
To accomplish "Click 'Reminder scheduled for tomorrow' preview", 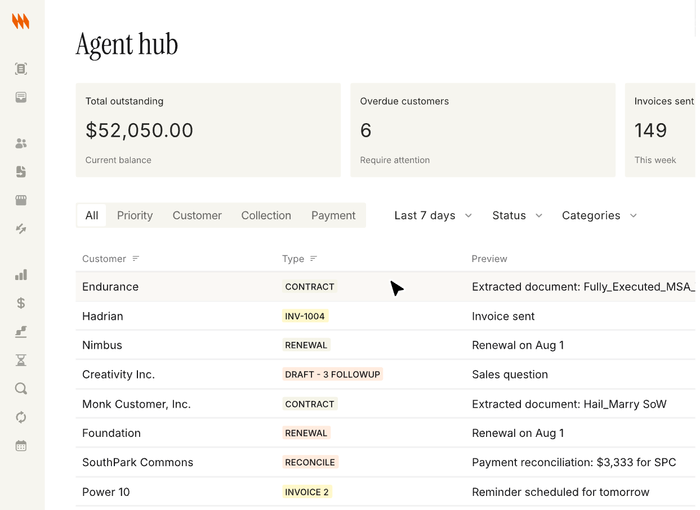I will coord(561,492).
